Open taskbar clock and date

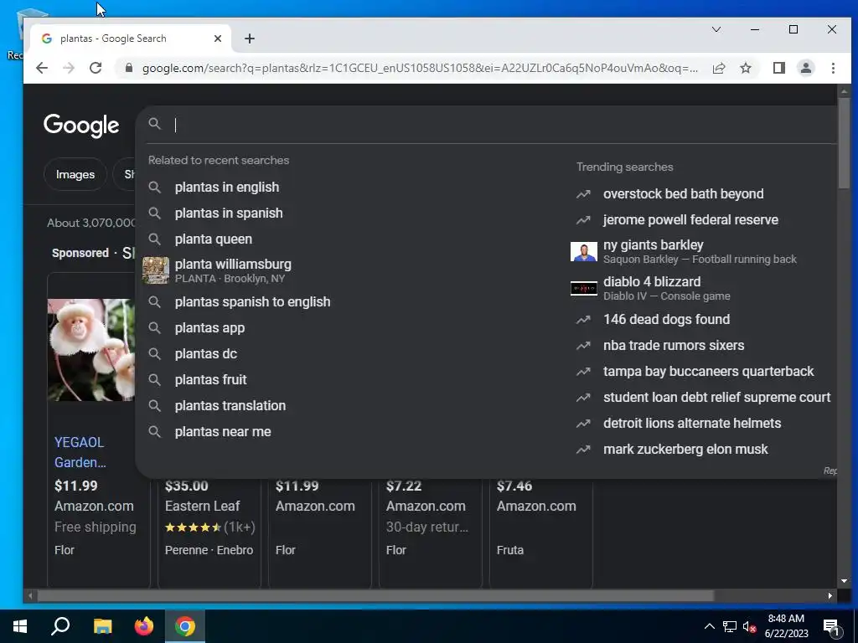(x=786, y=626)
